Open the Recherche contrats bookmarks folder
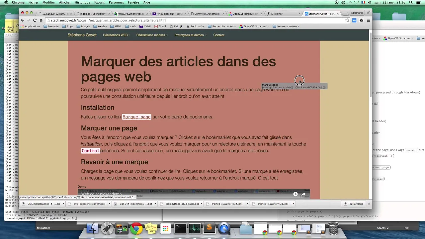The image size is (425, 239). click(221, 26)
